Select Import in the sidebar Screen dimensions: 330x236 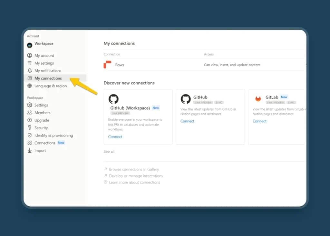coord(40,150)
